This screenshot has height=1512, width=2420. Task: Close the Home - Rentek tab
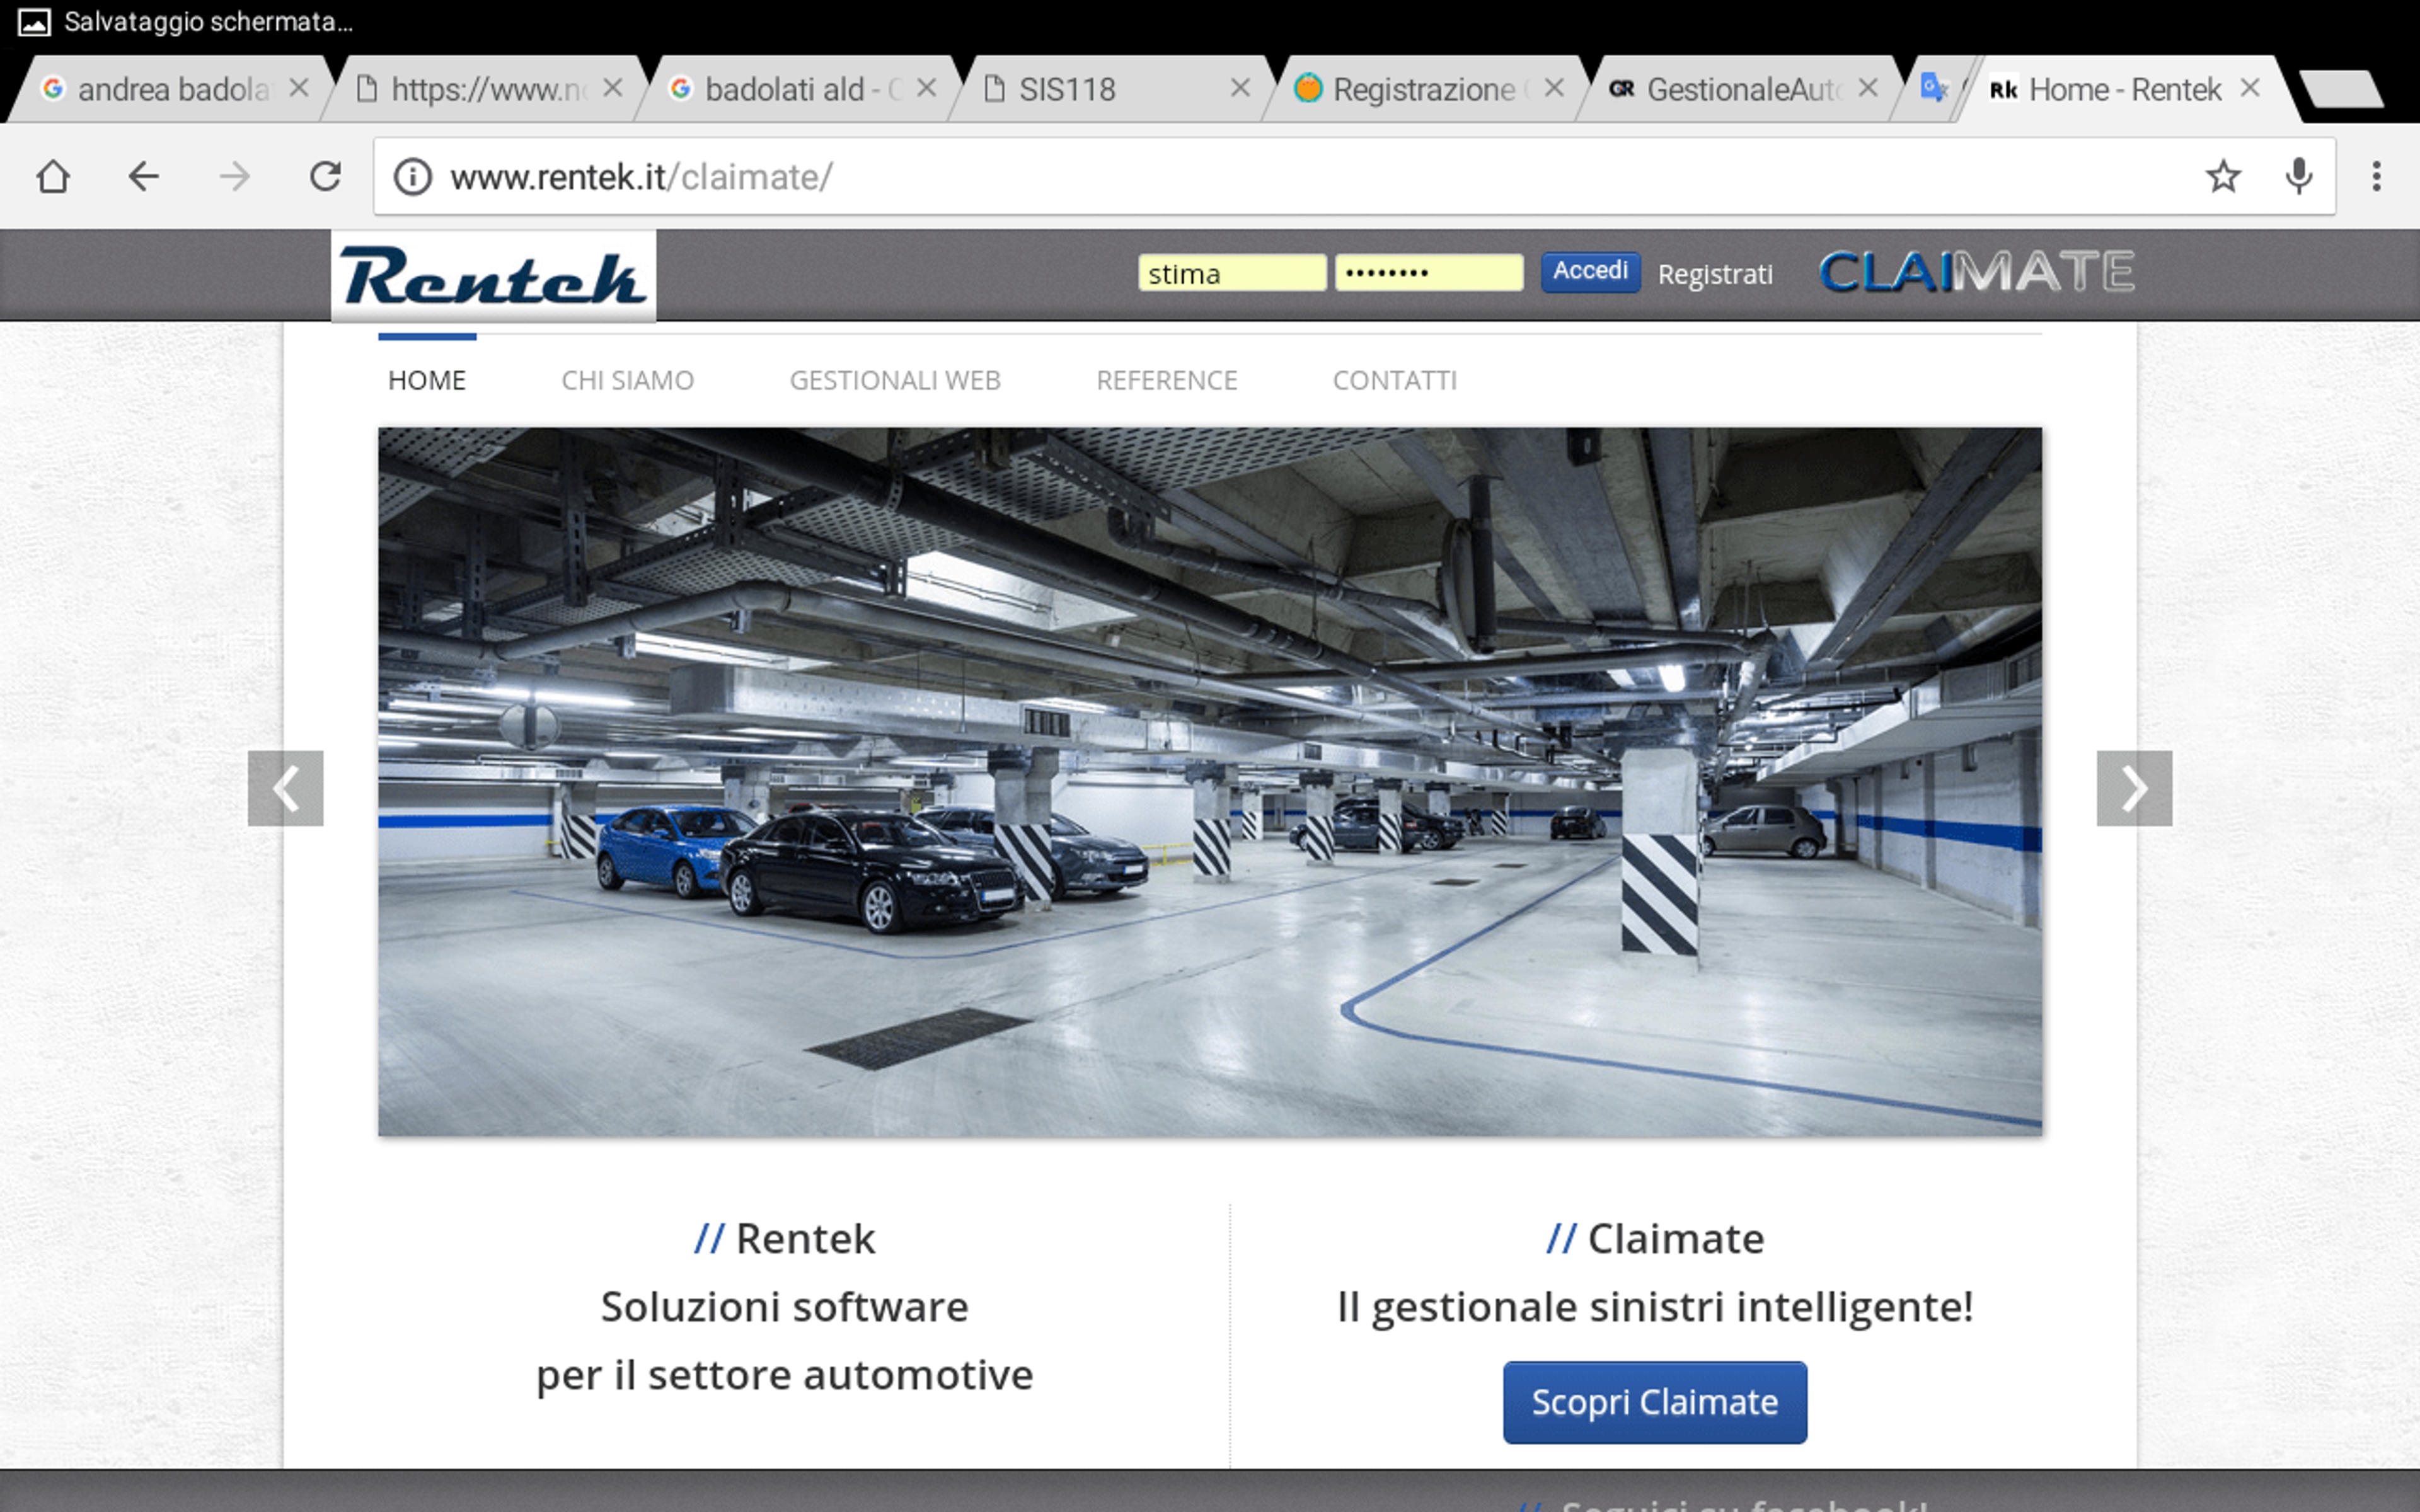[2250, 88]
